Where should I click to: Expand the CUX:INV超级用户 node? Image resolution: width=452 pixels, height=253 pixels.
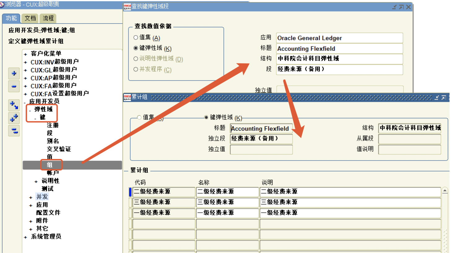25,62
